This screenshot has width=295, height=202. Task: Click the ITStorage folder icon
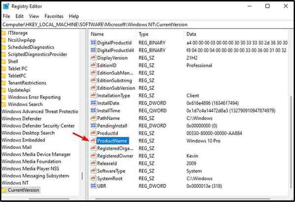pos(4,33)
